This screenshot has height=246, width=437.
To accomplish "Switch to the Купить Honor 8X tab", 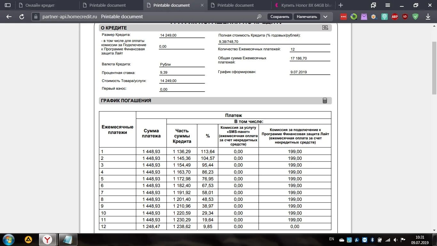I will 304,5.
